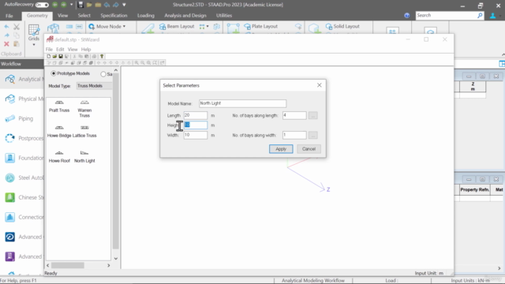The width and height of the screenshot is (505, 284).
Task: Click Cancel in Select Parameters dialog
Action: pos(309,149)
